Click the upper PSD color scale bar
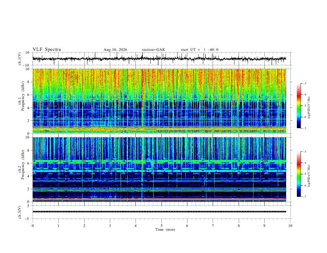The width and height of the screenshot is (327, 253). click(299, 106)
